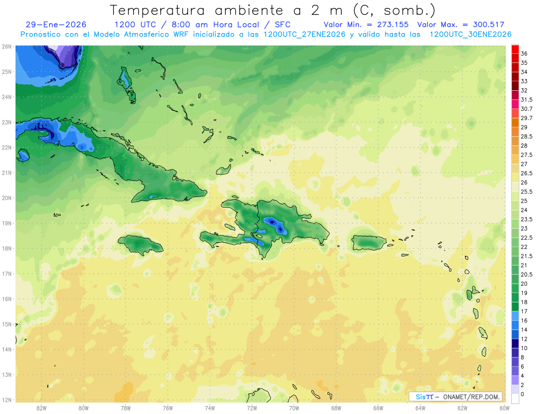Select the date label 29-Ene-2026
This screenshot has height=414, width=536.
tap(56, 25)
